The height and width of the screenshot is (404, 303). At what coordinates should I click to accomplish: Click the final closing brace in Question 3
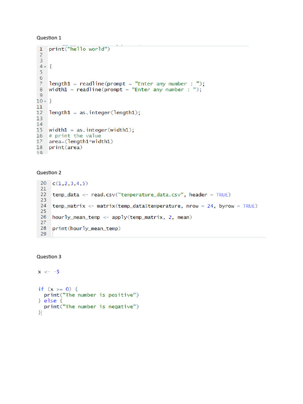[39, 312]
